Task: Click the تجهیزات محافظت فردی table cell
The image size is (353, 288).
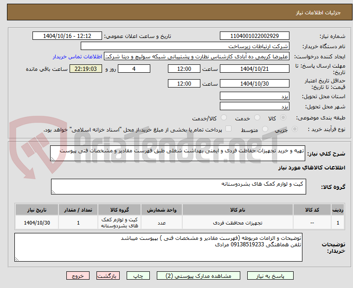Action: click(x=237, y=223)
